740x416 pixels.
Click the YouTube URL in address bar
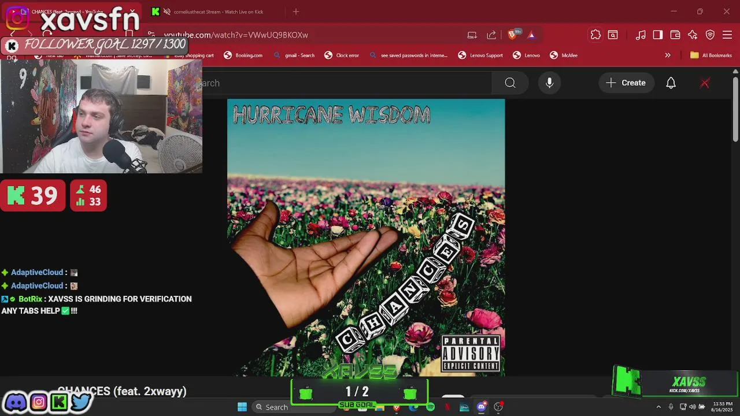pyautogui.click(x=236, y=35)
